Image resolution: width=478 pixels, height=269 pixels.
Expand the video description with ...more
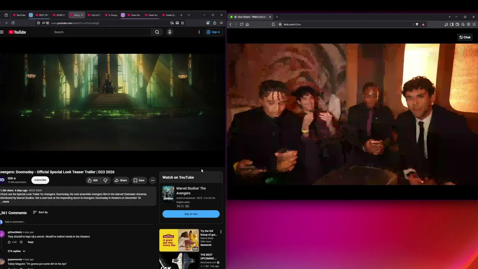pyautogui.click(x=5, y=202)
